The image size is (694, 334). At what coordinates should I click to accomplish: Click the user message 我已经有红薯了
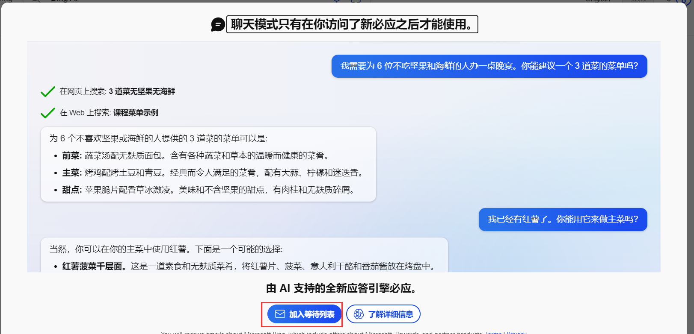(563, 220)
